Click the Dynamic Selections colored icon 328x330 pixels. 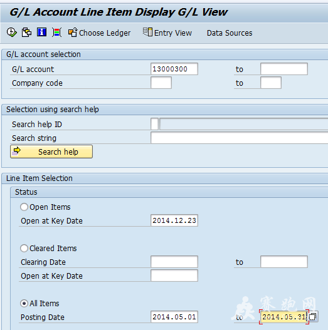coord(56,33)
